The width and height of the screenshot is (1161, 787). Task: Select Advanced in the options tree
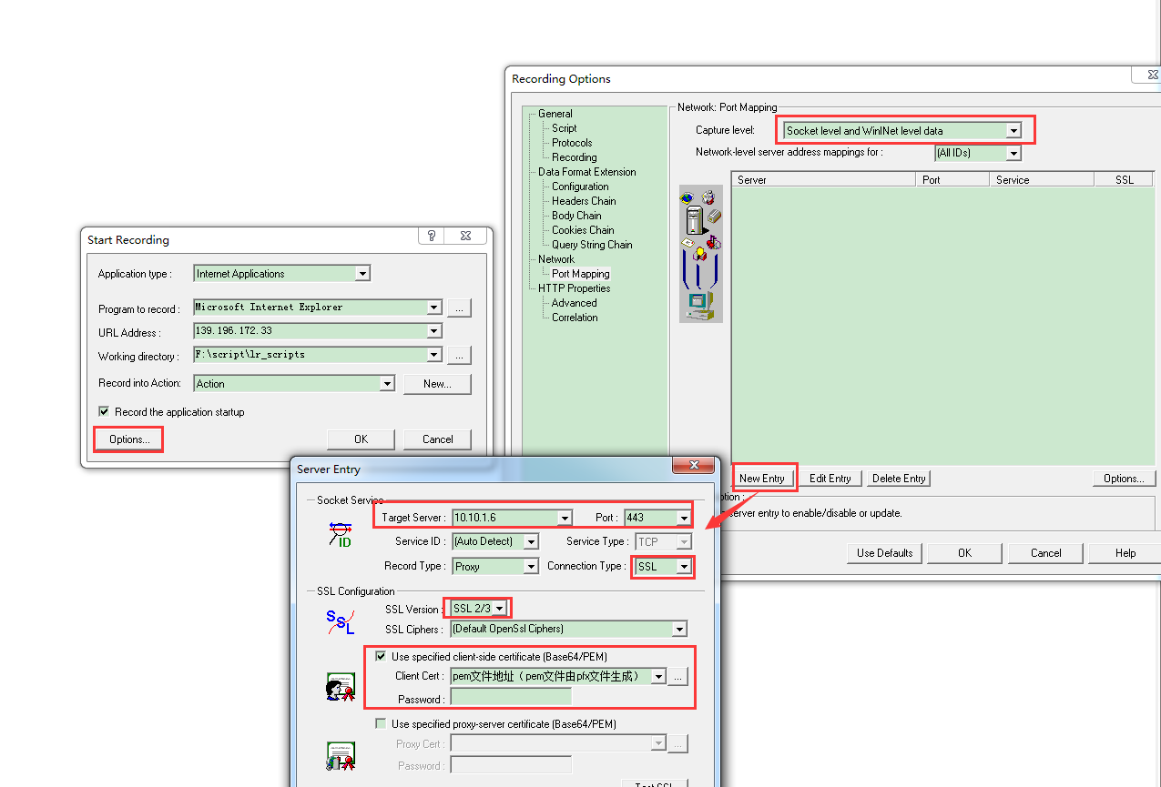point(575,303)
